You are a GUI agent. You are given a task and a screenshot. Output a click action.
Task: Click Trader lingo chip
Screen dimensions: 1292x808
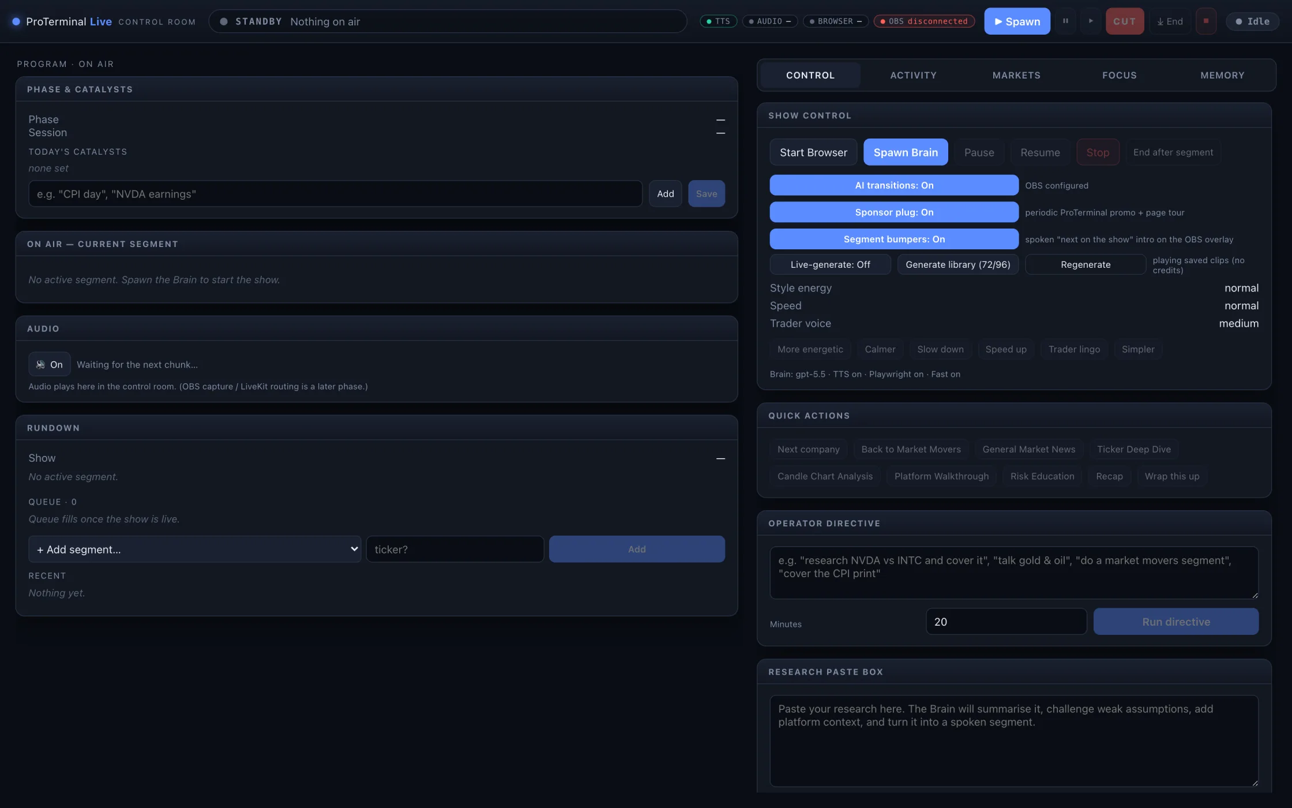(1074, 349)
